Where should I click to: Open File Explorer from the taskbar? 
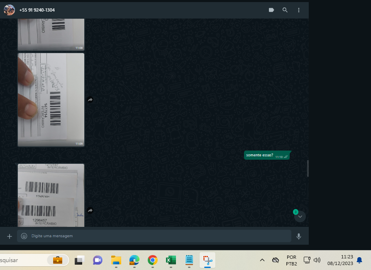(116, 260)
